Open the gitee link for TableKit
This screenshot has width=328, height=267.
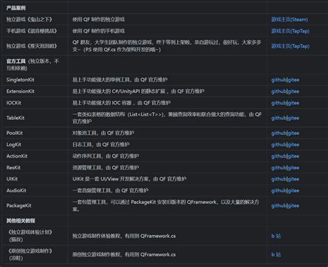click(293, 118)
